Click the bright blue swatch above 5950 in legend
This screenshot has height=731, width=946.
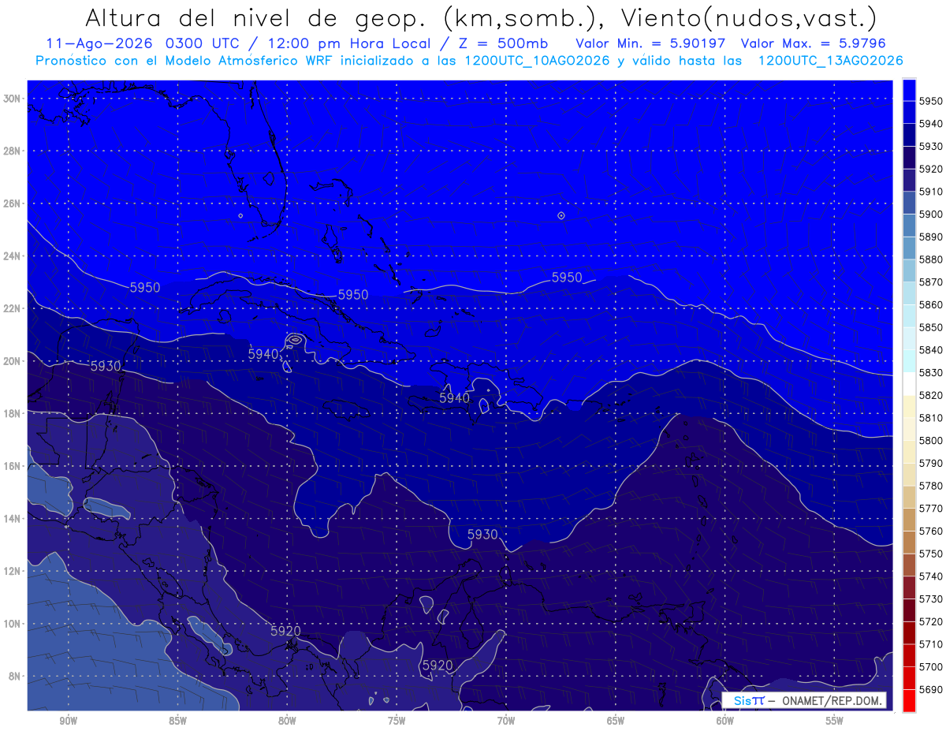[x=909, y=90]
